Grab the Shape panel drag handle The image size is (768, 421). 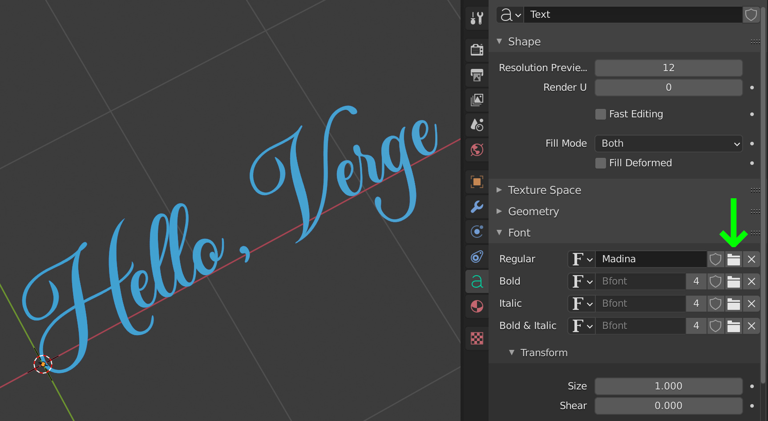755,42
